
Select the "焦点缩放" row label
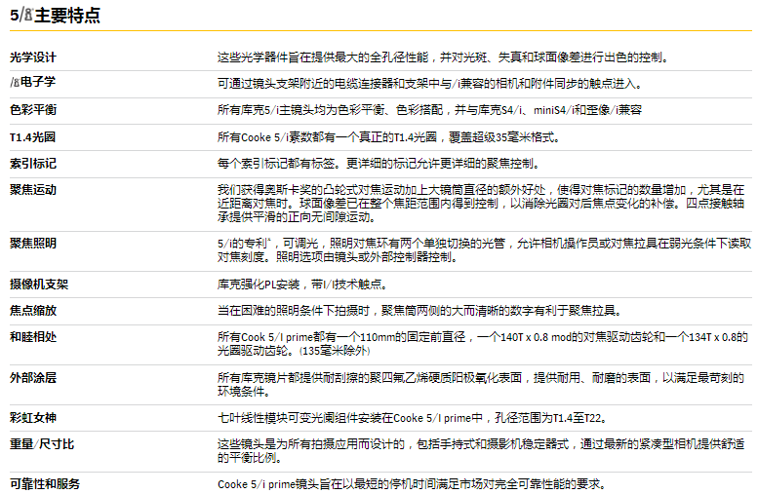[33, 311]
